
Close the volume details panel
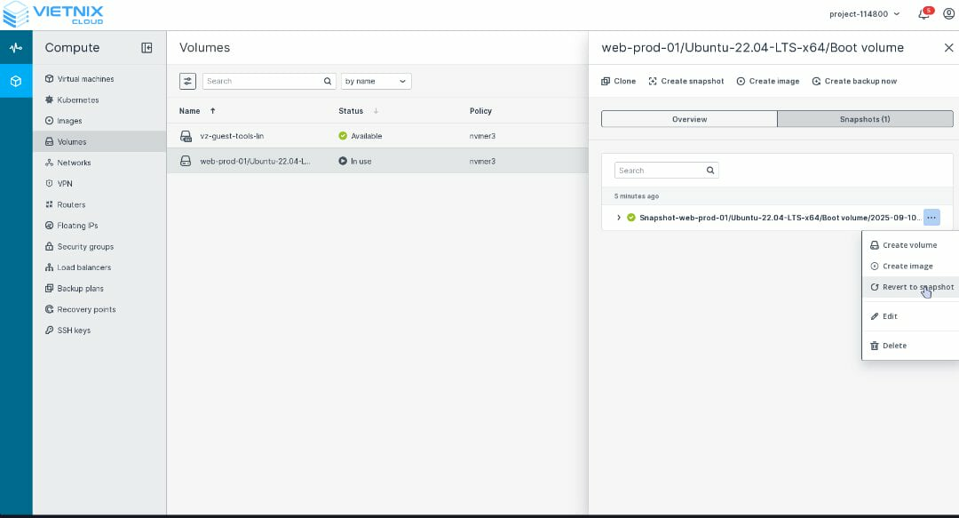(948, 48)
